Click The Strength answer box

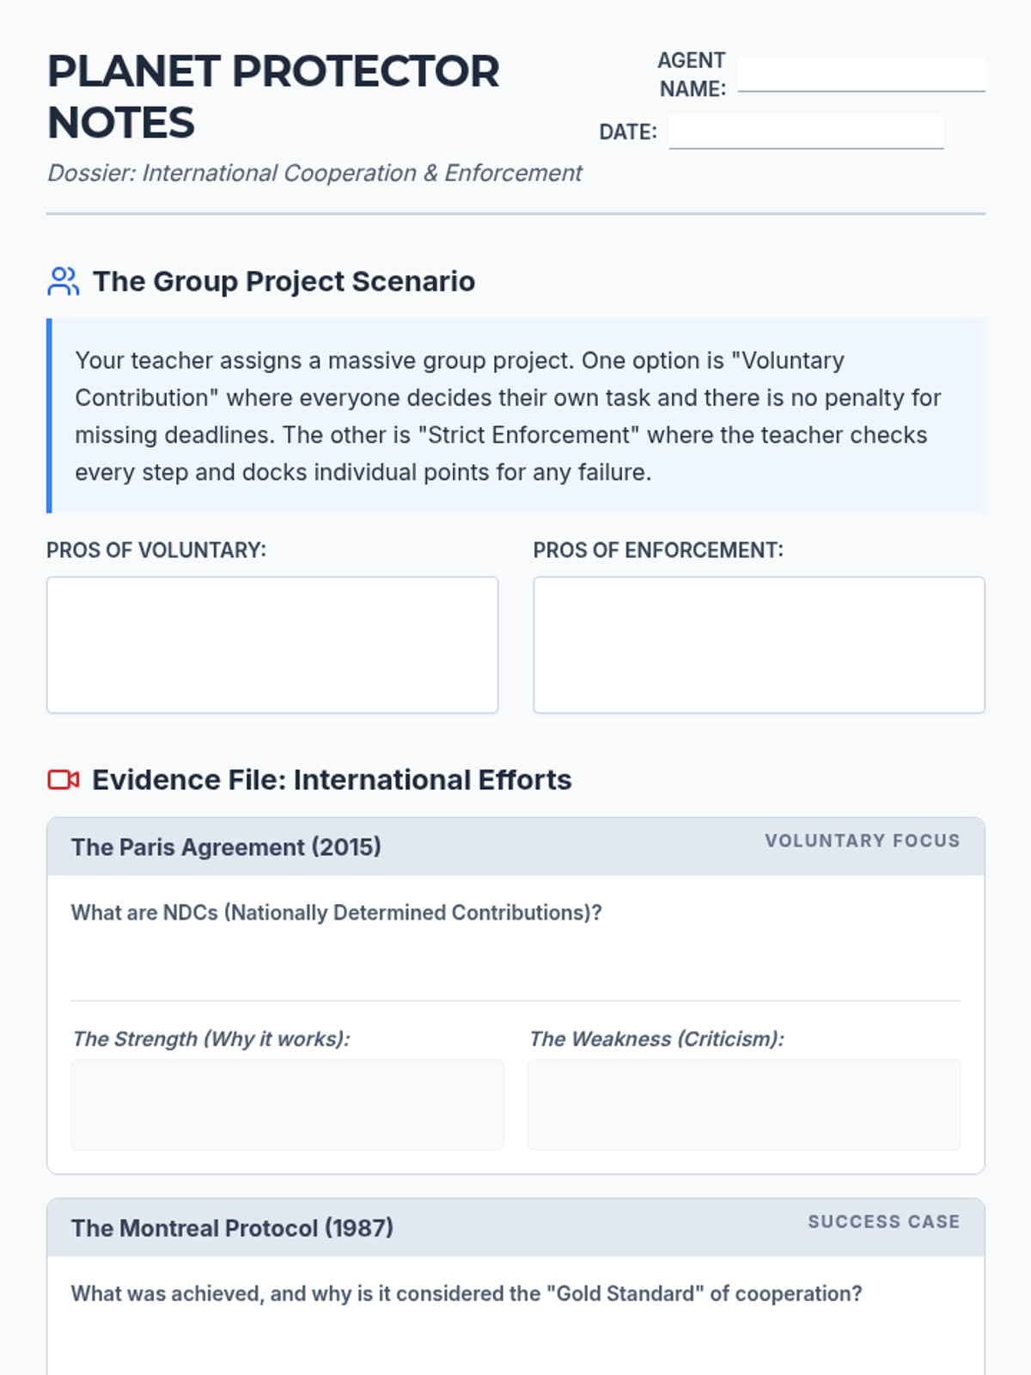point(287,1104)
